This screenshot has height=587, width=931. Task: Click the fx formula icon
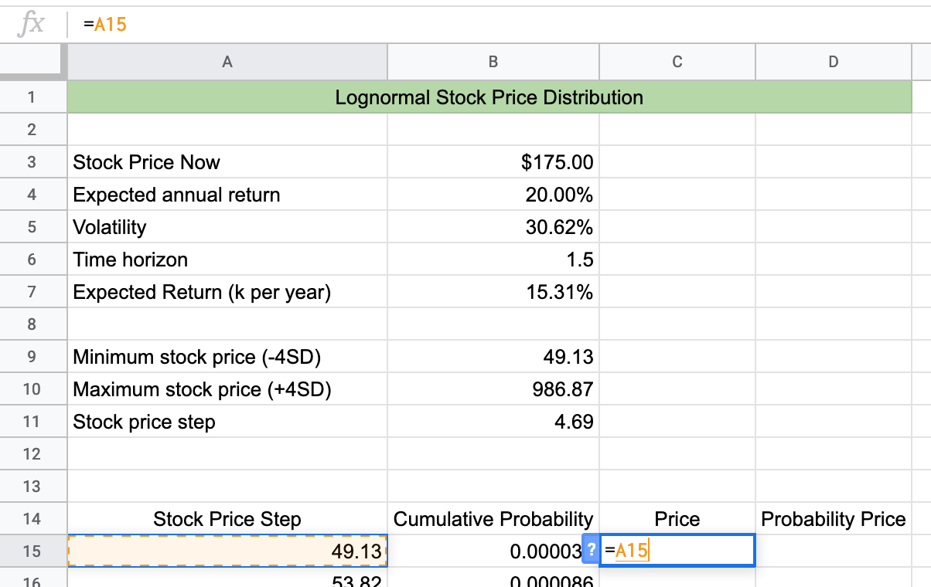(x=31, y=25)
